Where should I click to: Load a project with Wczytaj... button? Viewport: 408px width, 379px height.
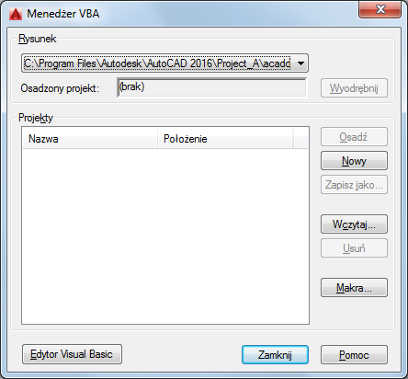(x=354, y=224)
